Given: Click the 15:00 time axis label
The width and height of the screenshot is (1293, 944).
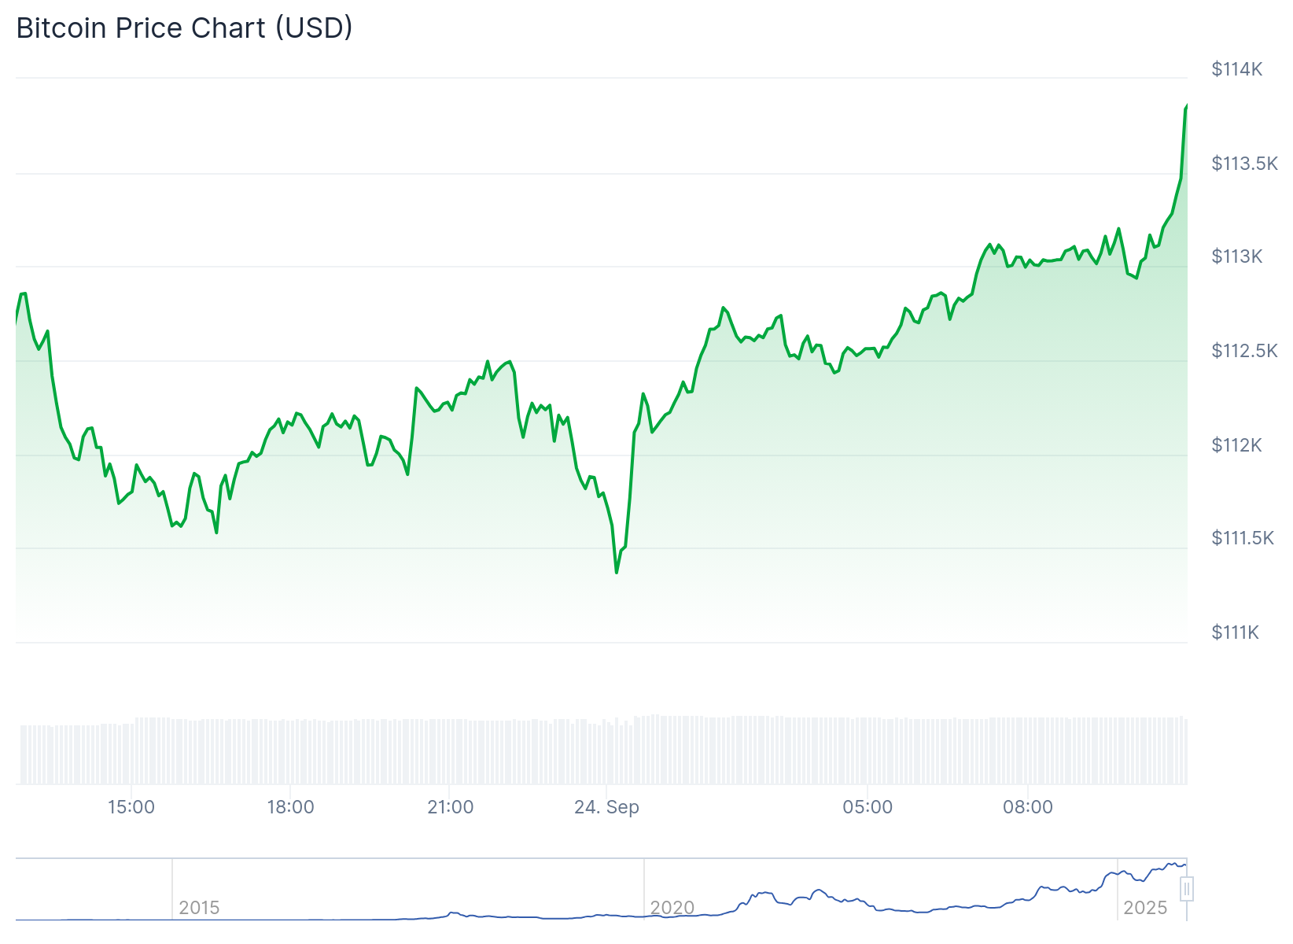Looking at the screenshot, I should pyautogui.click(x=131, y=807).
